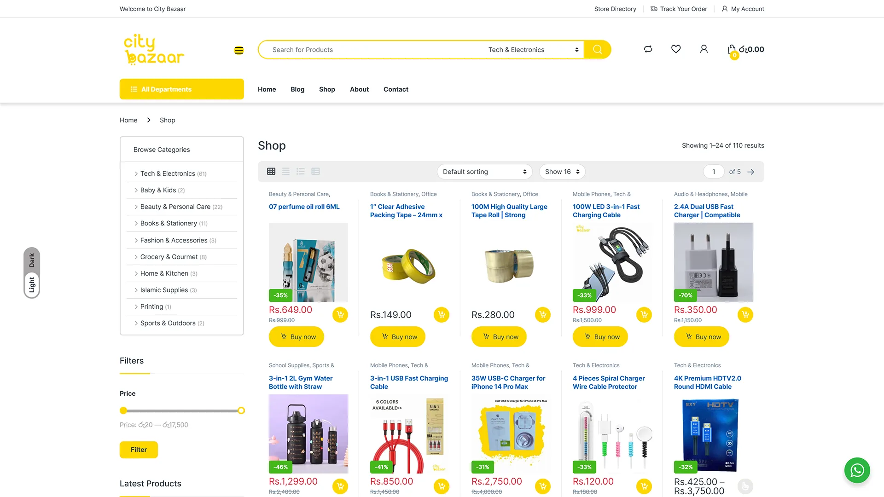The width and height of the screenshot is (884, 497).
Task: Open WhatsApp chat floating button
Action: pos(857,470)
